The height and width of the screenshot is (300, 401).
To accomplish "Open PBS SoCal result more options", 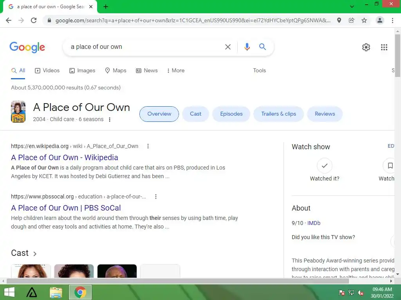I will pyautogui.click(x=156, y=196).
